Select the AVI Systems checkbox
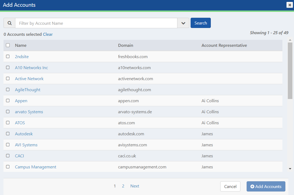 (x=8, y=145)
